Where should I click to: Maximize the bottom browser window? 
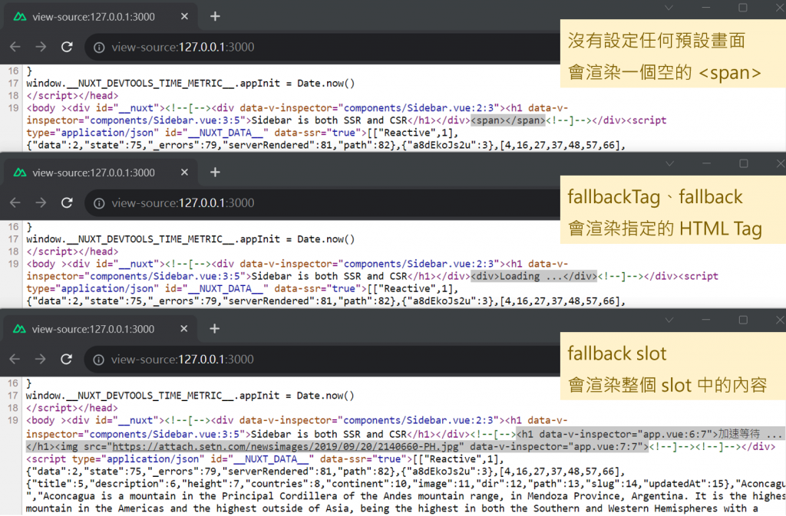coord(743,320)
